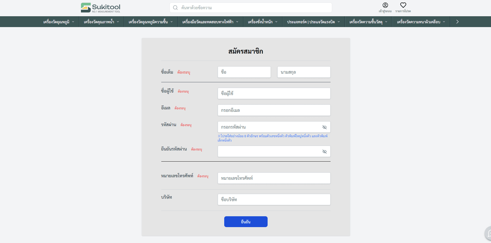This screenshot has width=491, height=243.
Task: Show next categories with right arrow
Action: click(x=458, y=22)
